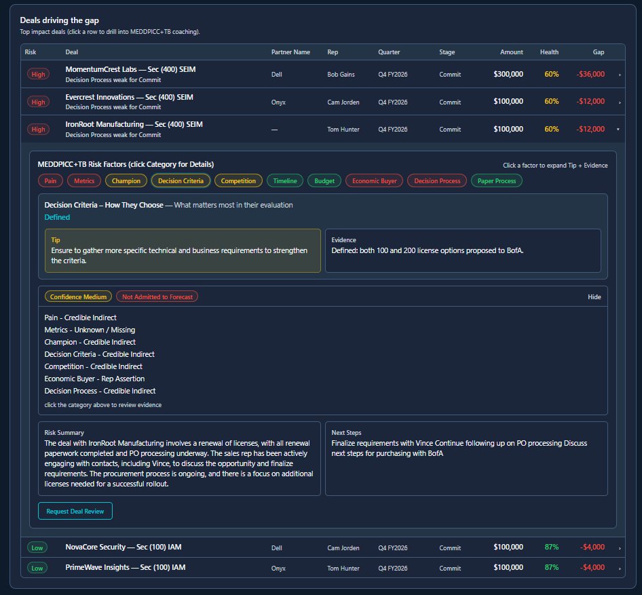This screenshot has width=642, height=595.
Task: Hide the forecast evidence panel
Action: pos(594,296)
